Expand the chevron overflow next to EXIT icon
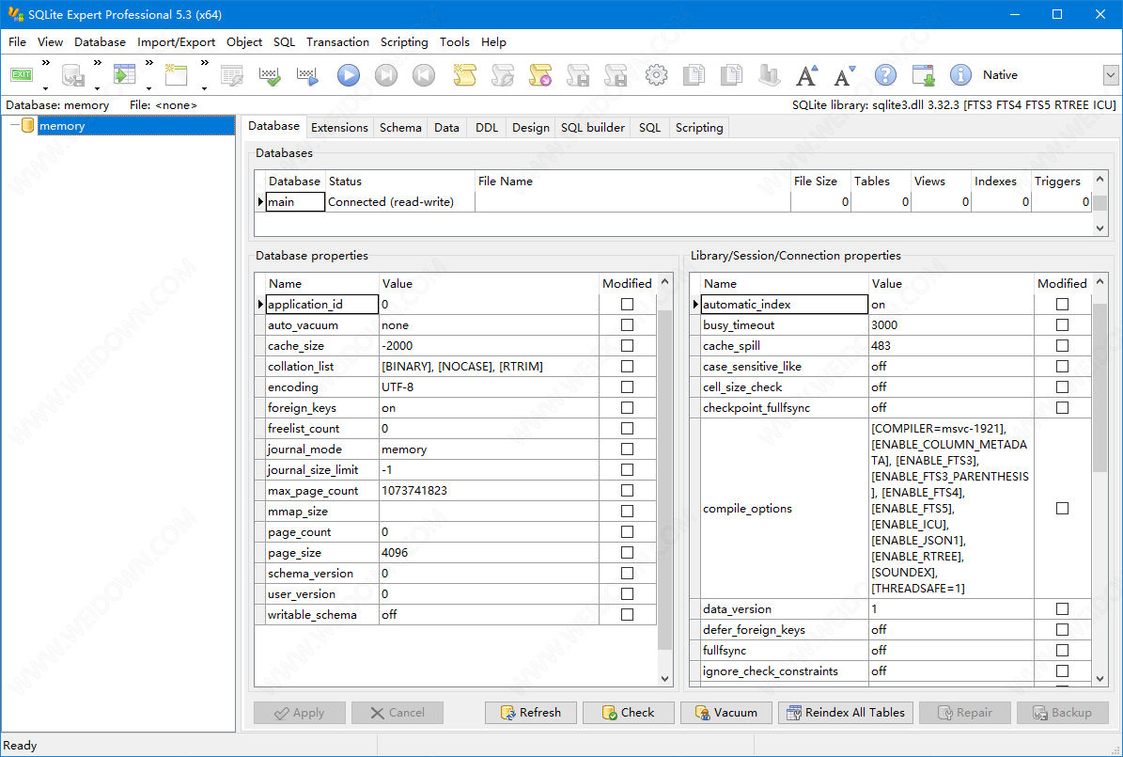The width and height of the screenshot is (1123, 757). pyautogui.click(x=46, y=63)
